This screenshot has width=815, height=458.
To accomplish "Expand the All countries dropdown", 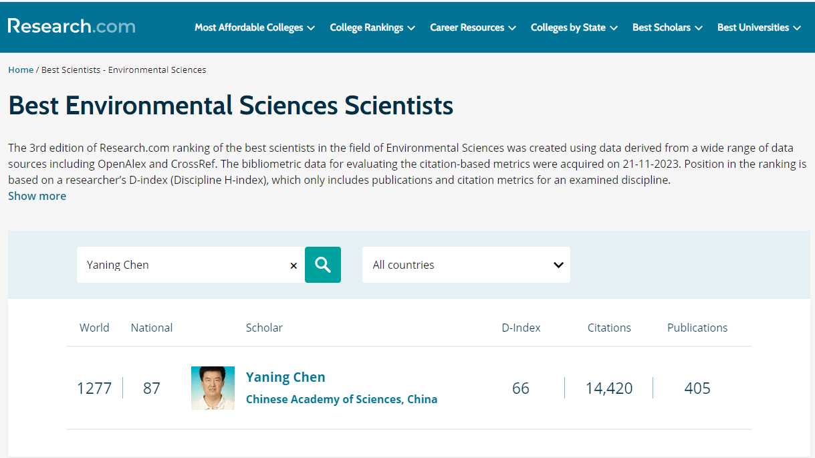I will 466,265.
